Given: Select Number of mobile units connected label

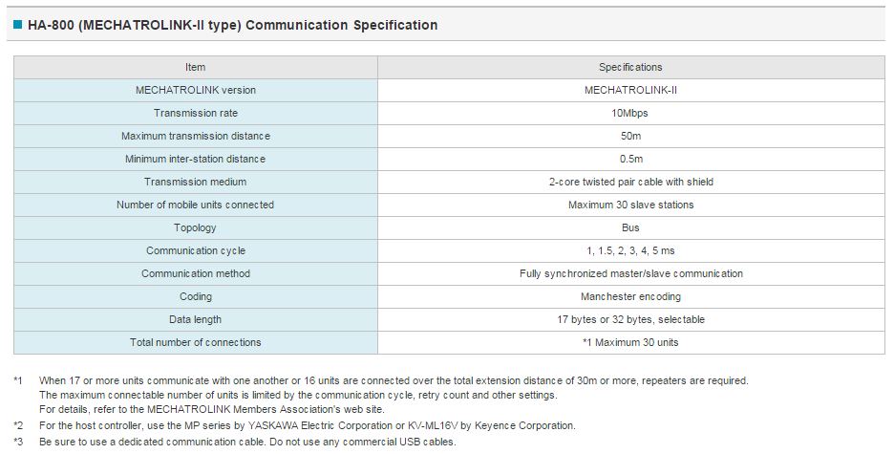Looking at the screenshot, I should pyautogui.click(x=196, y=205).
